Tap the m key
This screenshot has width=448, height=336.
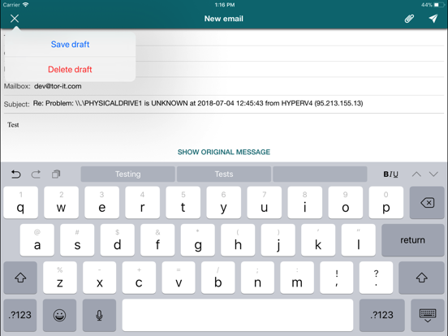297,278
